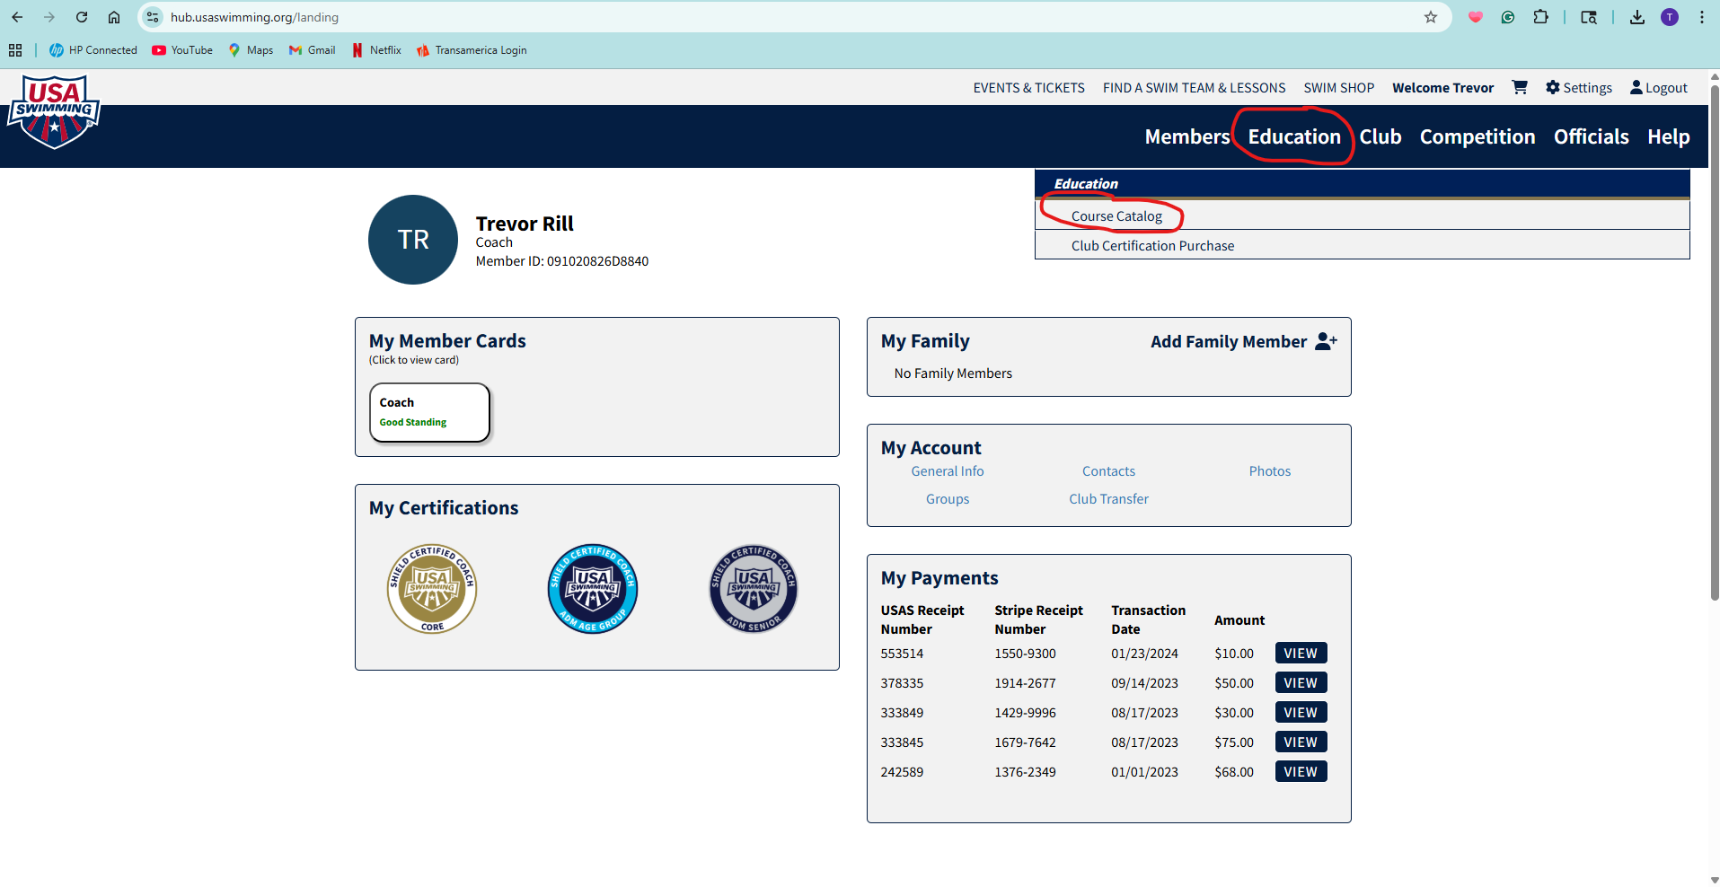This screenshot has height=887, width=1720.
Task: Choose Club Certification Purchase menu entry
Action: [1152, 246]
